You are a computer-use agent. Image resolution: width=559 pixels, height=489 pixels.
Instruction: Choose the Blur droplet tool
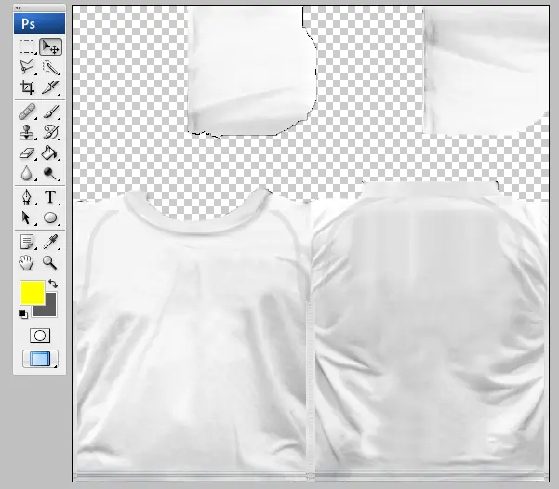pos(27,174)
